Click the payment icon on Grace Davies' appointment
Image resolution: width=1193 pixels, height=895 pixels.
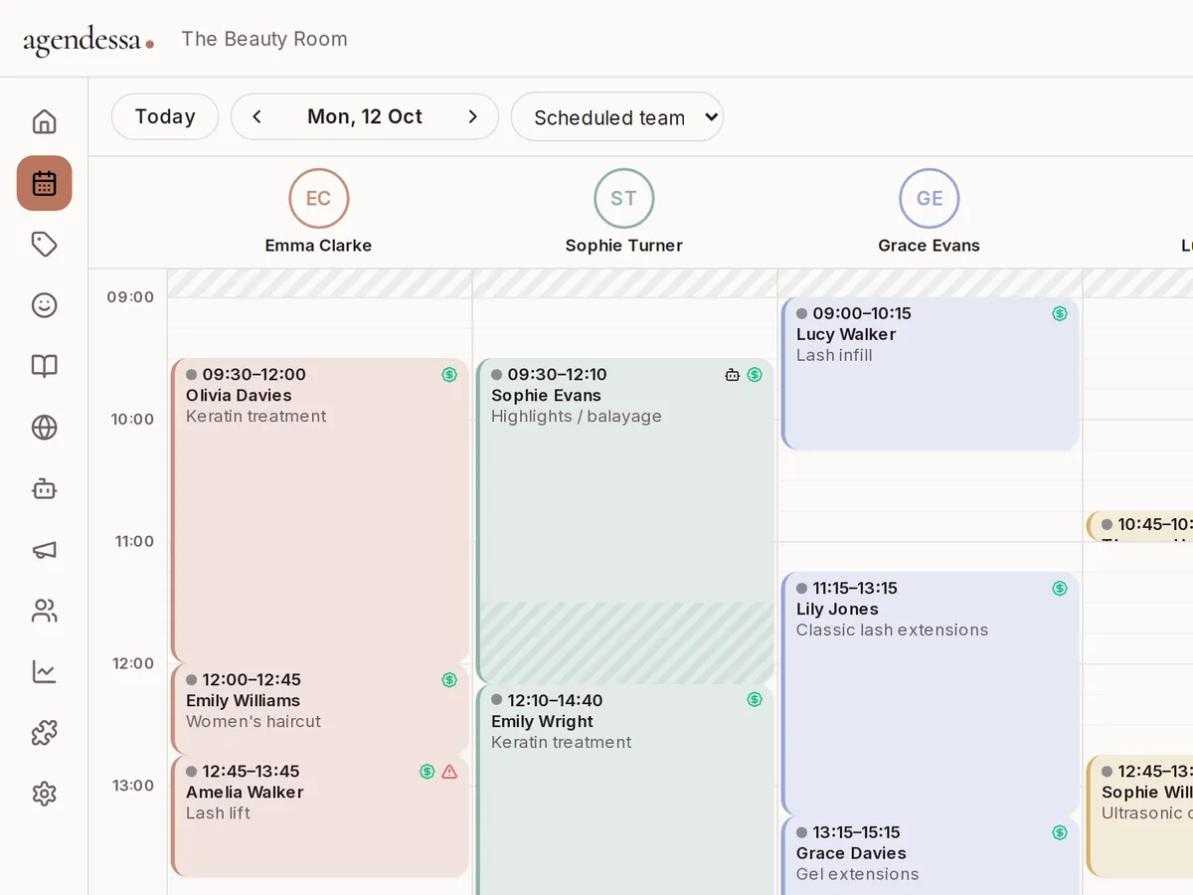point(1060,832)
